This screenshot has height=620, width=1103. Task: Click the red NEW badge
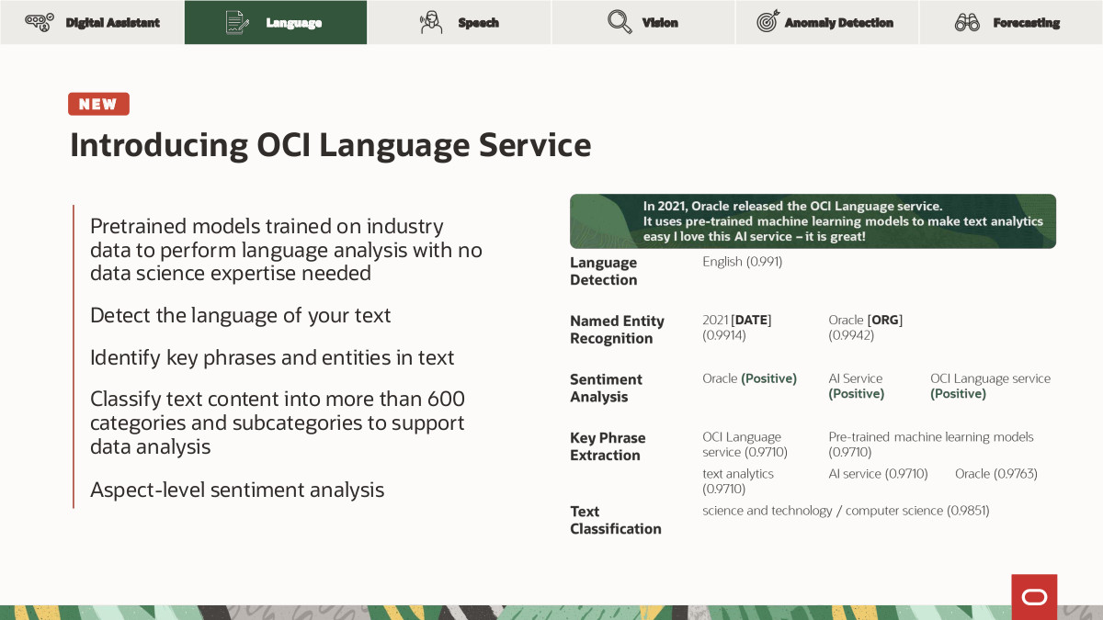click(98, 104)
